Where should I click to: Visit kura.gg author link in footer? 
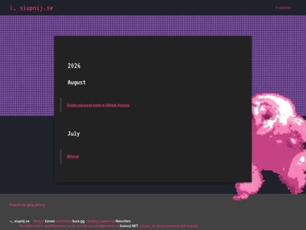point(78,221)
